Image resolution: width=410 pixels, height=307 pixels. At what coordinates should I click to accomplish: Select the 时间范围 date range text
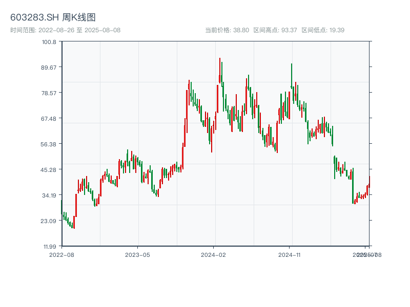[x=65, y=30]
